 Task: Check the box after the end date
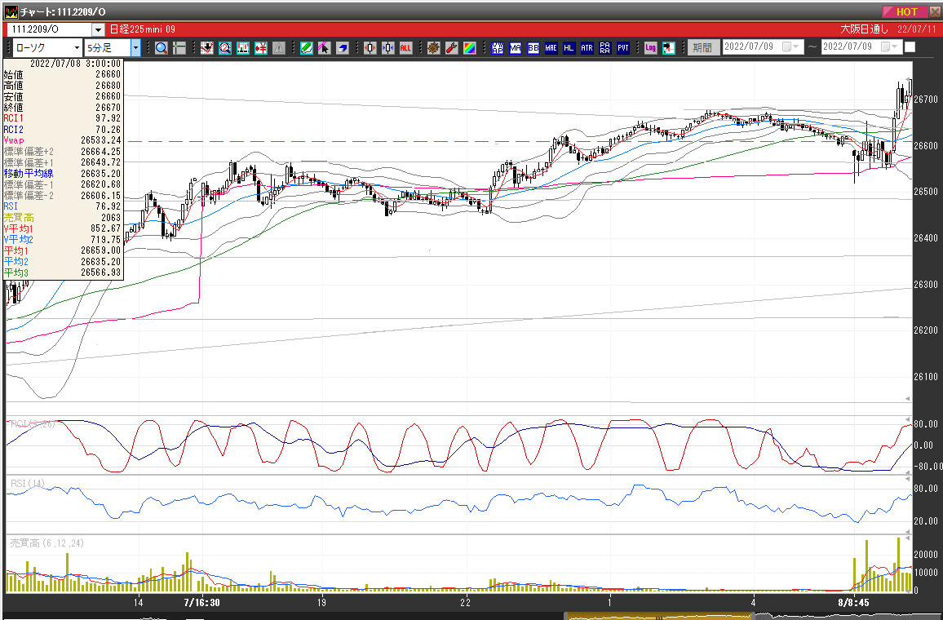coord(910,46)
